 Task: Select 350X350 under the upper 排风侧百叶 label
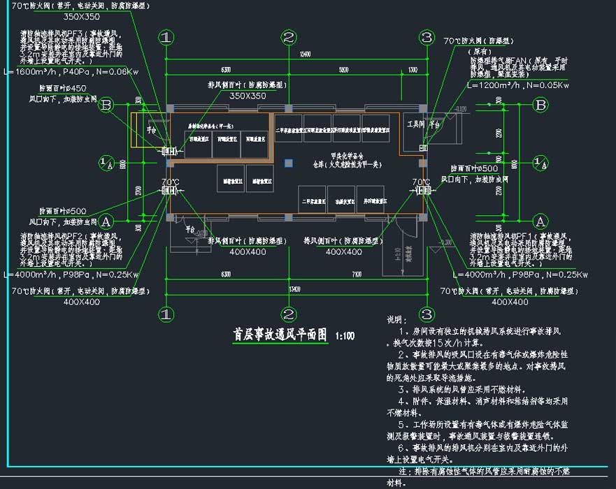click(x=248, y=96)
